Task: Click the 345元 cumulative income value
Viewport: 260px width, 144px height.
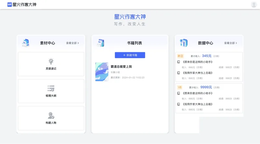Action: click(207, 56)
